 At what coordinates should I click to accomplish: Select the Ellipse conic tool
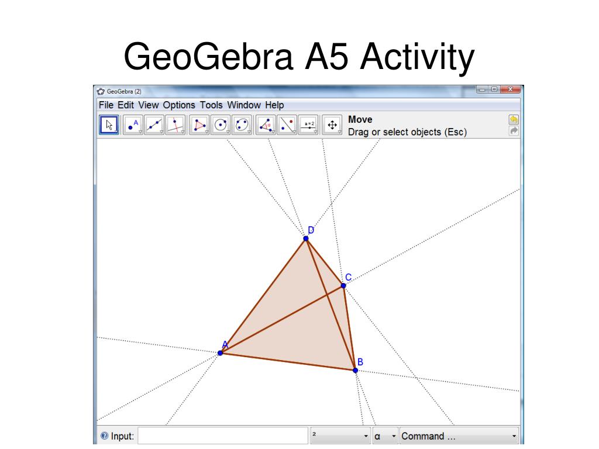(x=242, y=125)
